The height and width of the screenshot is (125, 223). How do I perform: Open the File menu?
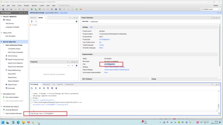3,5
